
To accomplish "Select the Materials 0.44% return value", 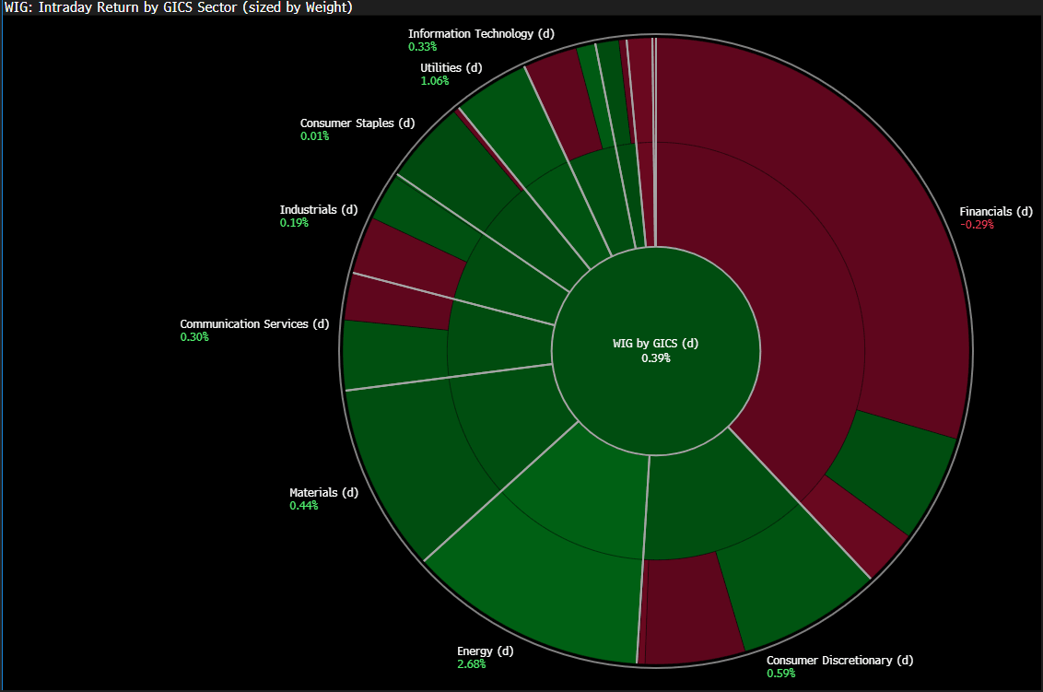I will [x=304, y=506].
